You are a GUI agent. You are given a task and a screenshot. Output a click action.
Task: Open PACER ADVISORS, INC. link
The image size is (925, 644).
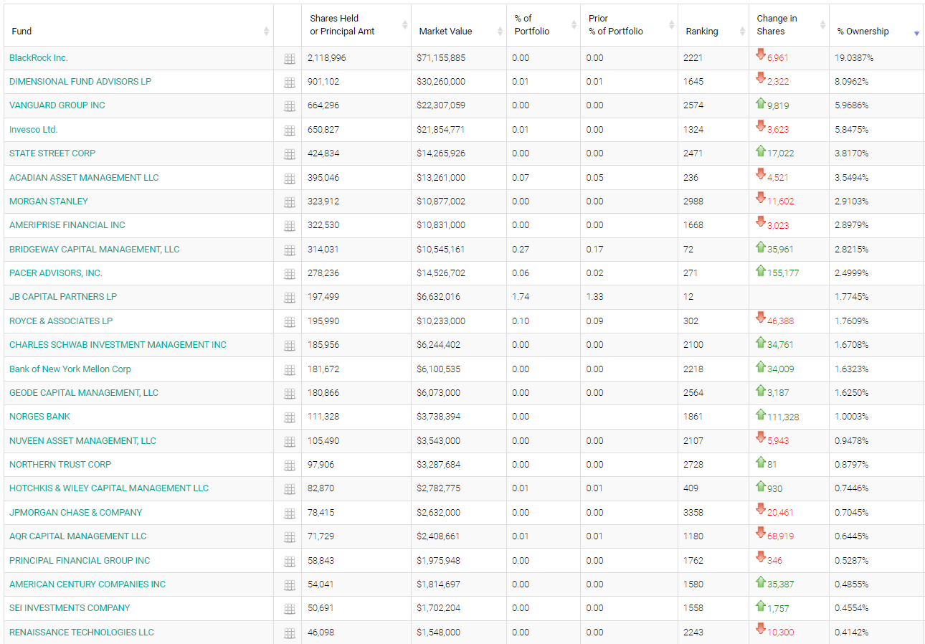pos(56,273)
